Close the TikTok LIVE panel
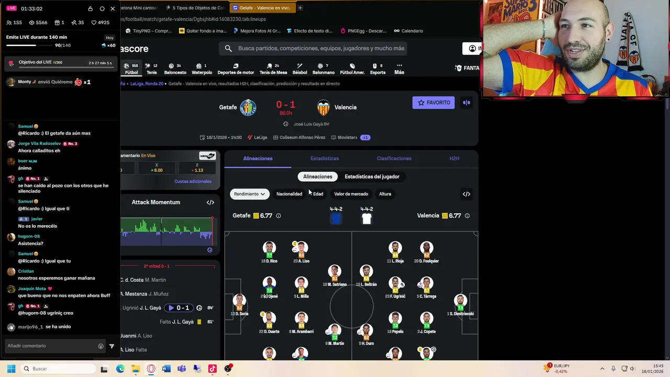This screenshot has height=377, width=670. (x=113, y=9)
